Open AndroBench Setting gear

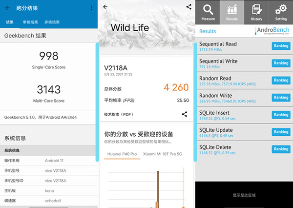click(281, 12)
